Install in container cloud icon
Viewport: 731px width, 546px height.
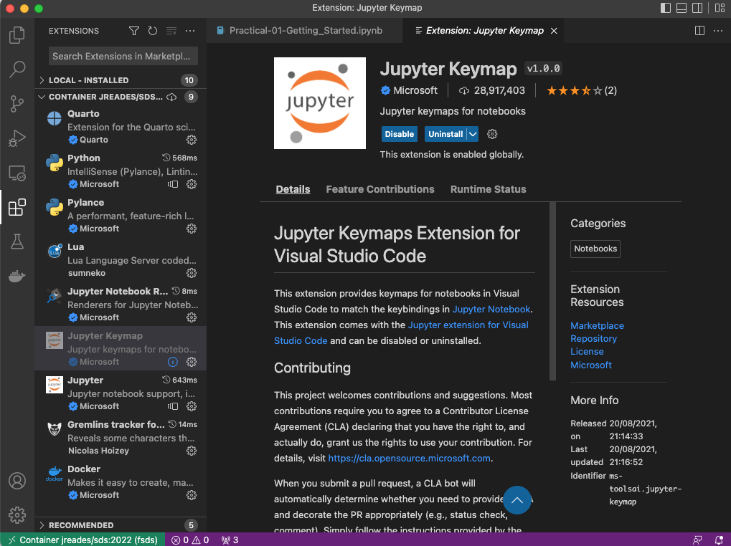(171, 97)
